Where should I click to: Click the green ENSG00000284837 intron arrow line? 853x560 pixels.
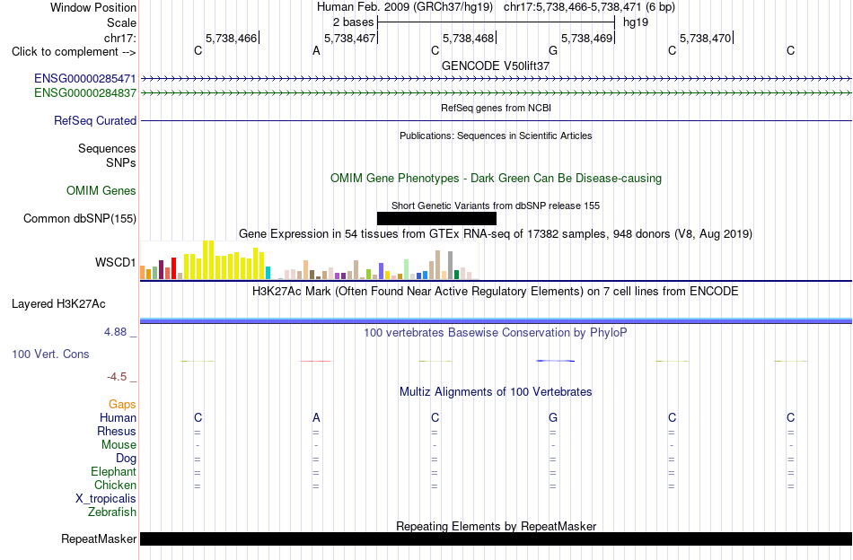(496, 93)
